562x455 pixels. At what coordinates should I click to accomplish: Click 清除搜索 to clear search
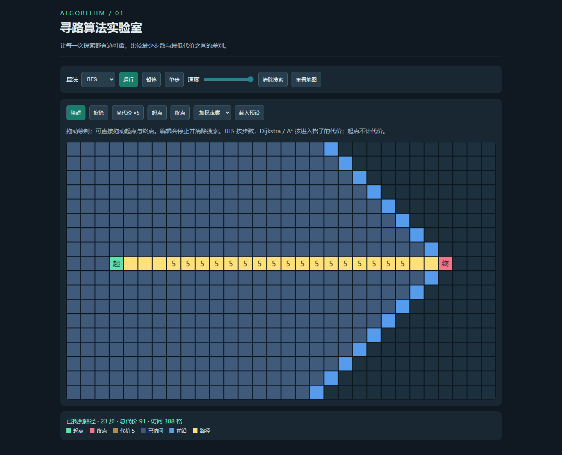tap(273, 80)
